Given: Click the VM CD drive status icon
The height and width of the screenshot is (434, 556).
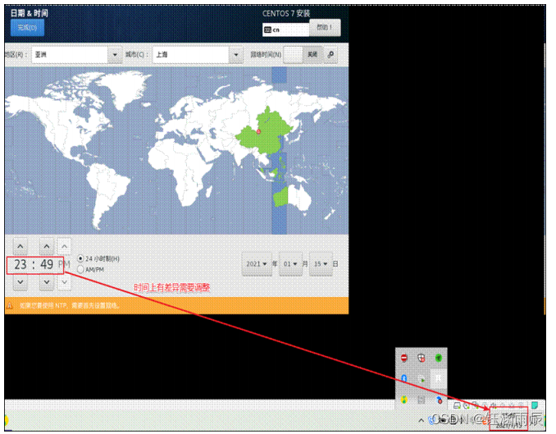Looking at the screenshot, I should tap(467, 405).
